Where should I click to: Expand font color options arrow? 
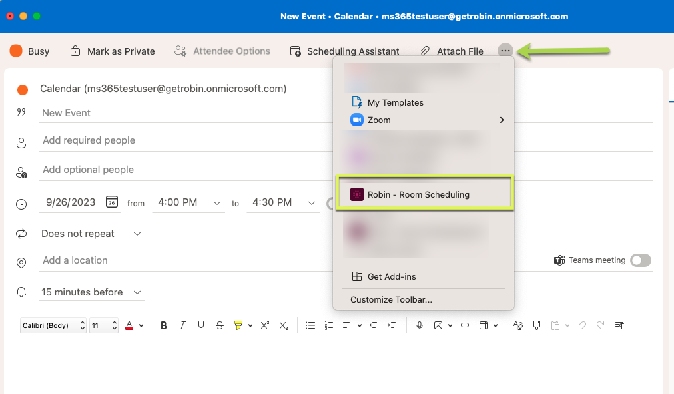[x=141, y=325]
